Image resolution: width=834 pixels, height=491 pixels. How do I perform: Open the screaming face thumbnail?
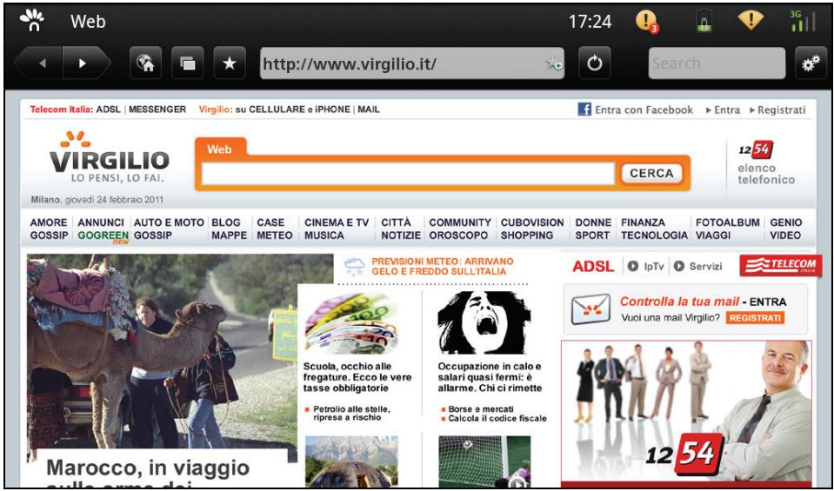[x=484, y=322]
